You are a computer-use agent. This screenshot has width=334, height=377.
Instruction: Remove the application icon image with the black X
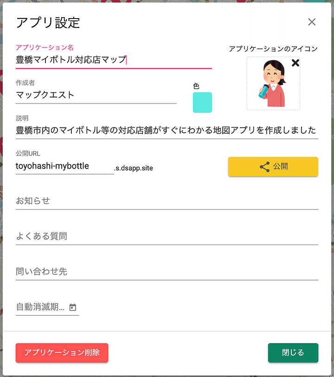coord(295,63)
